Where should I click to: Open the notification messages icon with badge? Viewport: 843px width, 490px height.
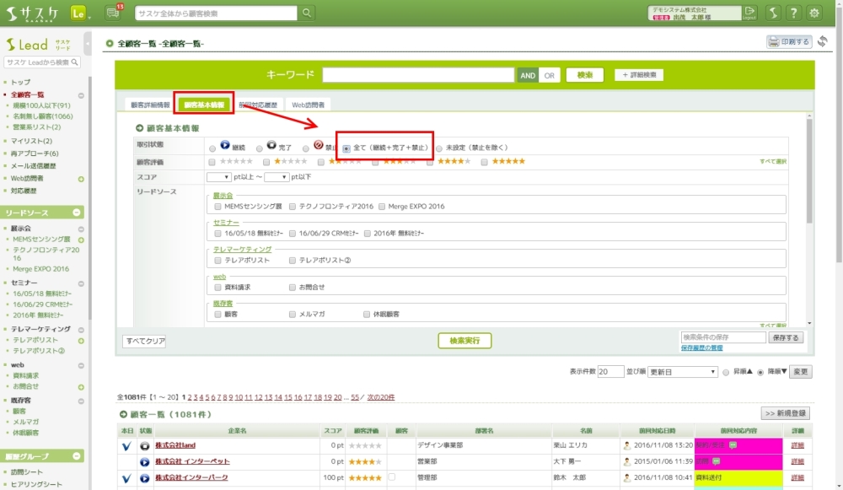(x=114, y=13)
